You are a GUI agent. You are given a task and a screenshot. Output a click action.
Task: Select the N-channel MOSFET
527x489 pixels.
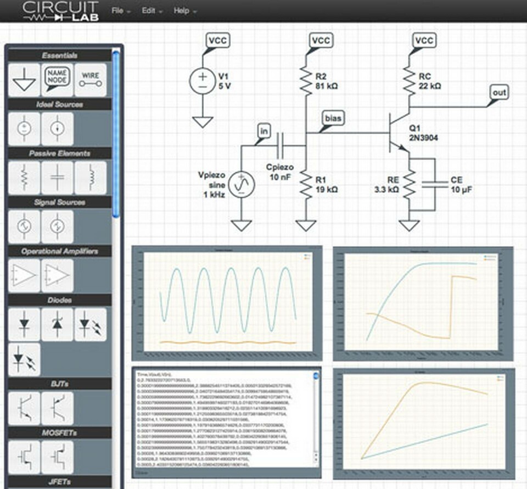click(24, 457)
